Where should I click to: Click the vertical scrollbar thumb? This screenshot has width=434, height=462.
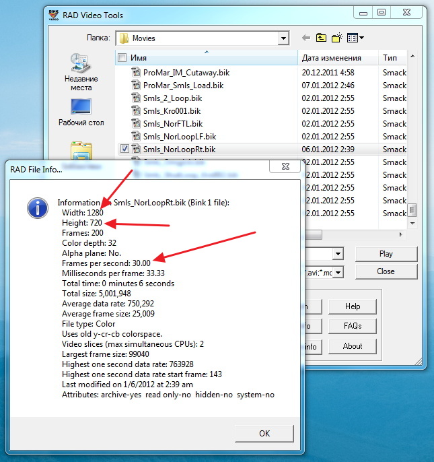(x=412, y=210)
